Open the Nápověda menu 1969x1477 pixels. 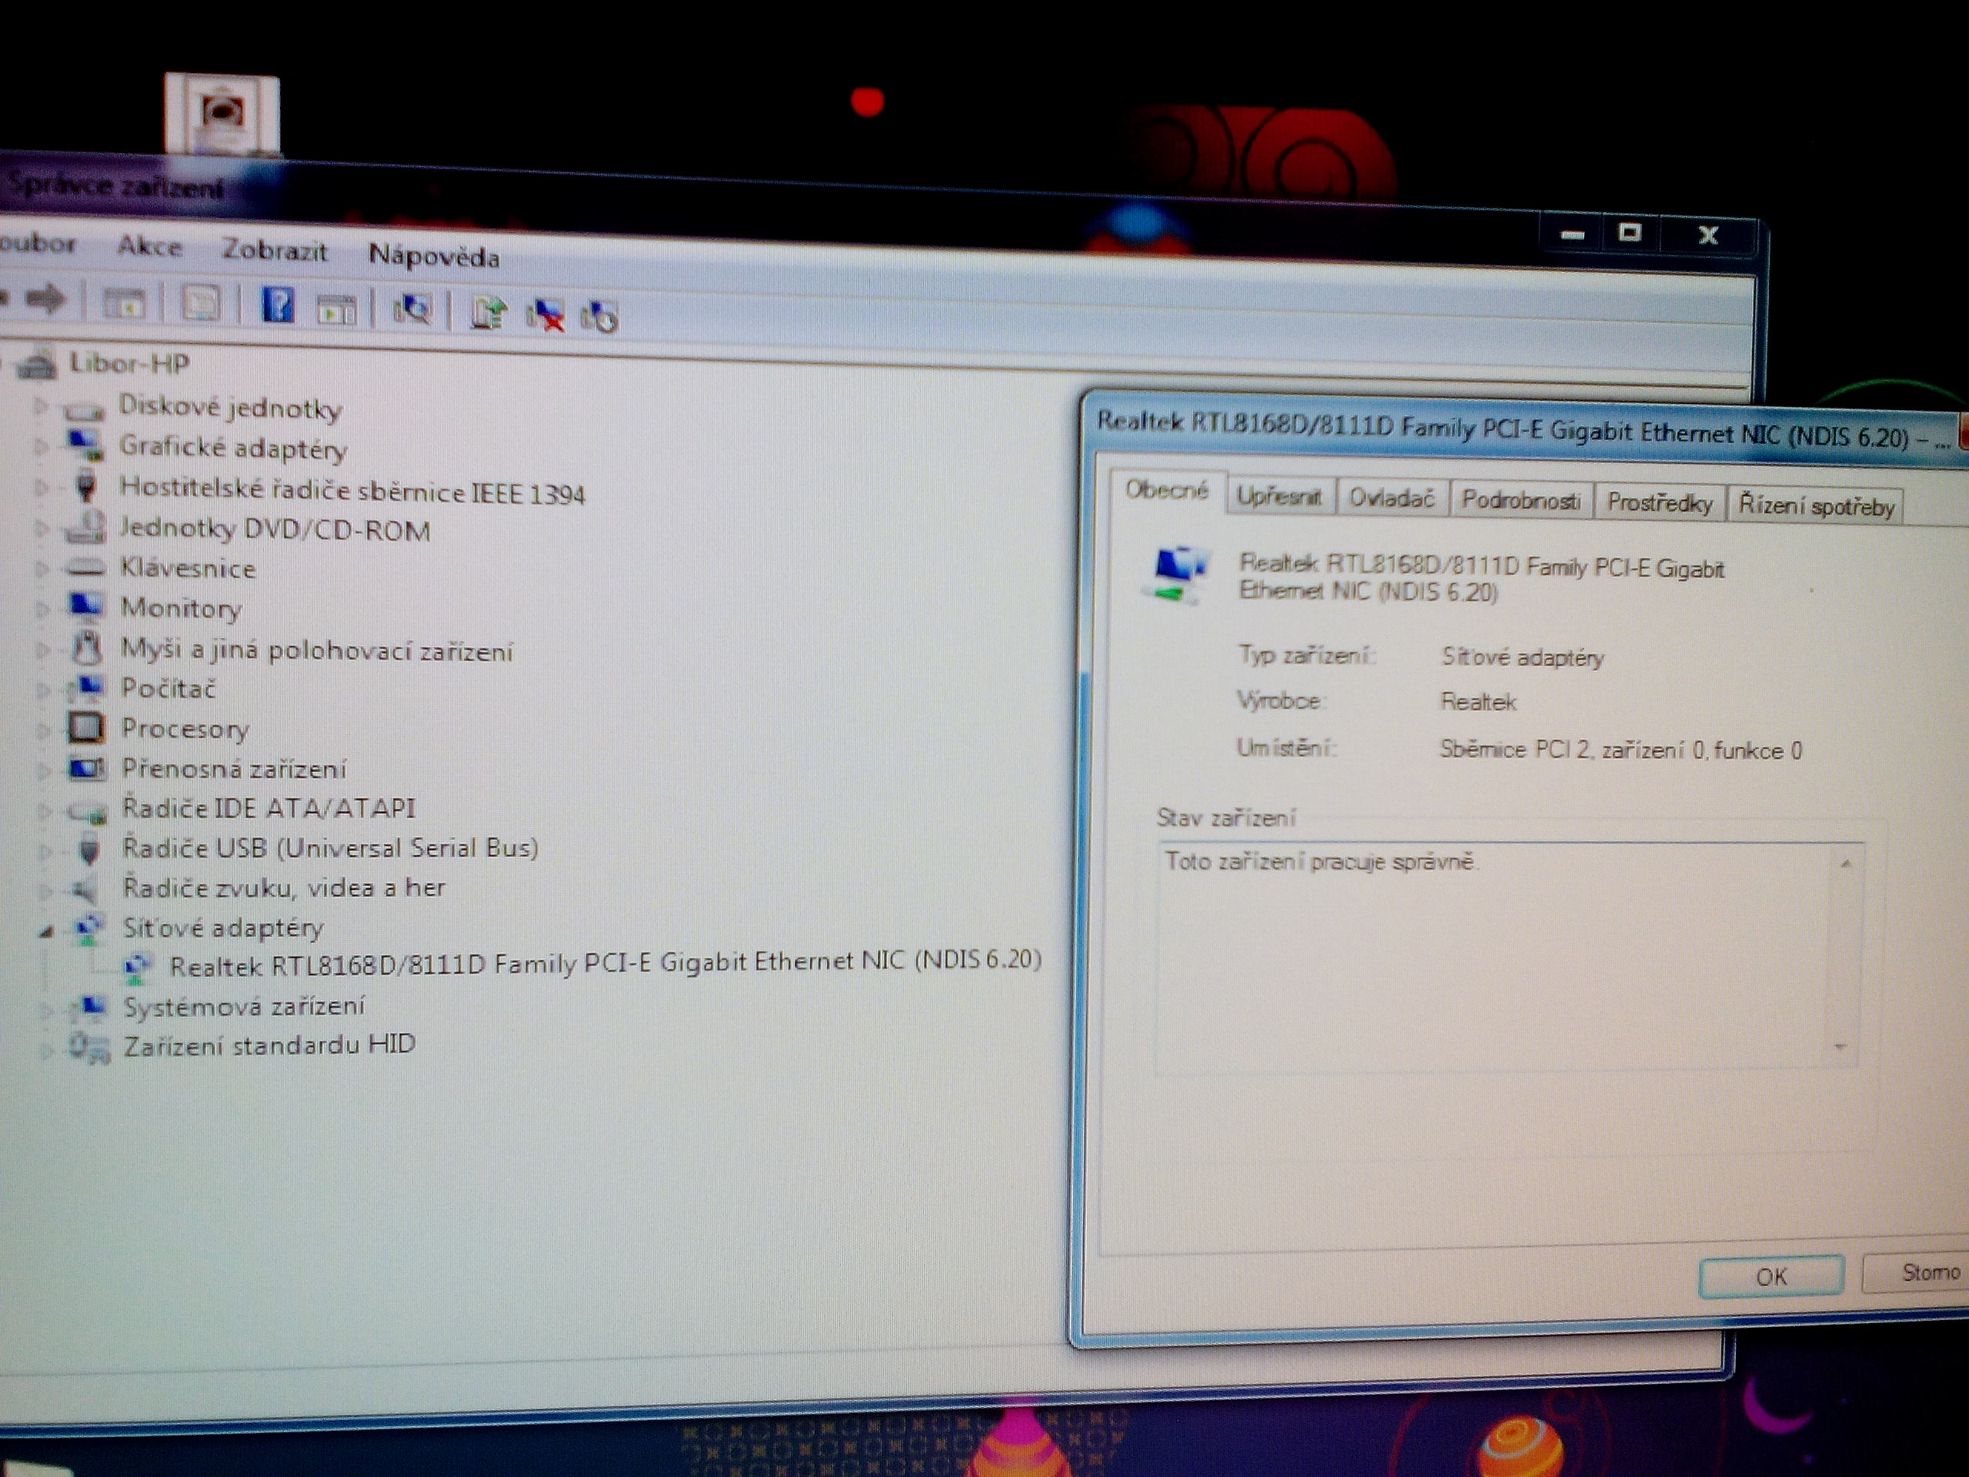[434, 256]
